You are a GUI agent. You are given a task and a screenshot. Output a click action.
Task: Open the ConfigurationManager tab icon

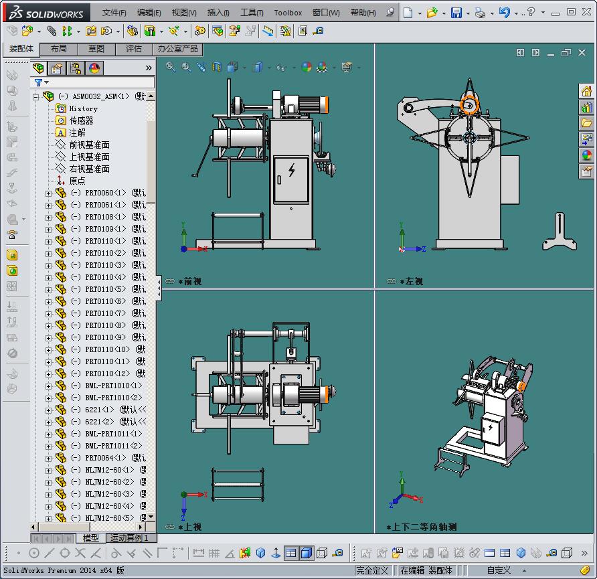(75, 68)
